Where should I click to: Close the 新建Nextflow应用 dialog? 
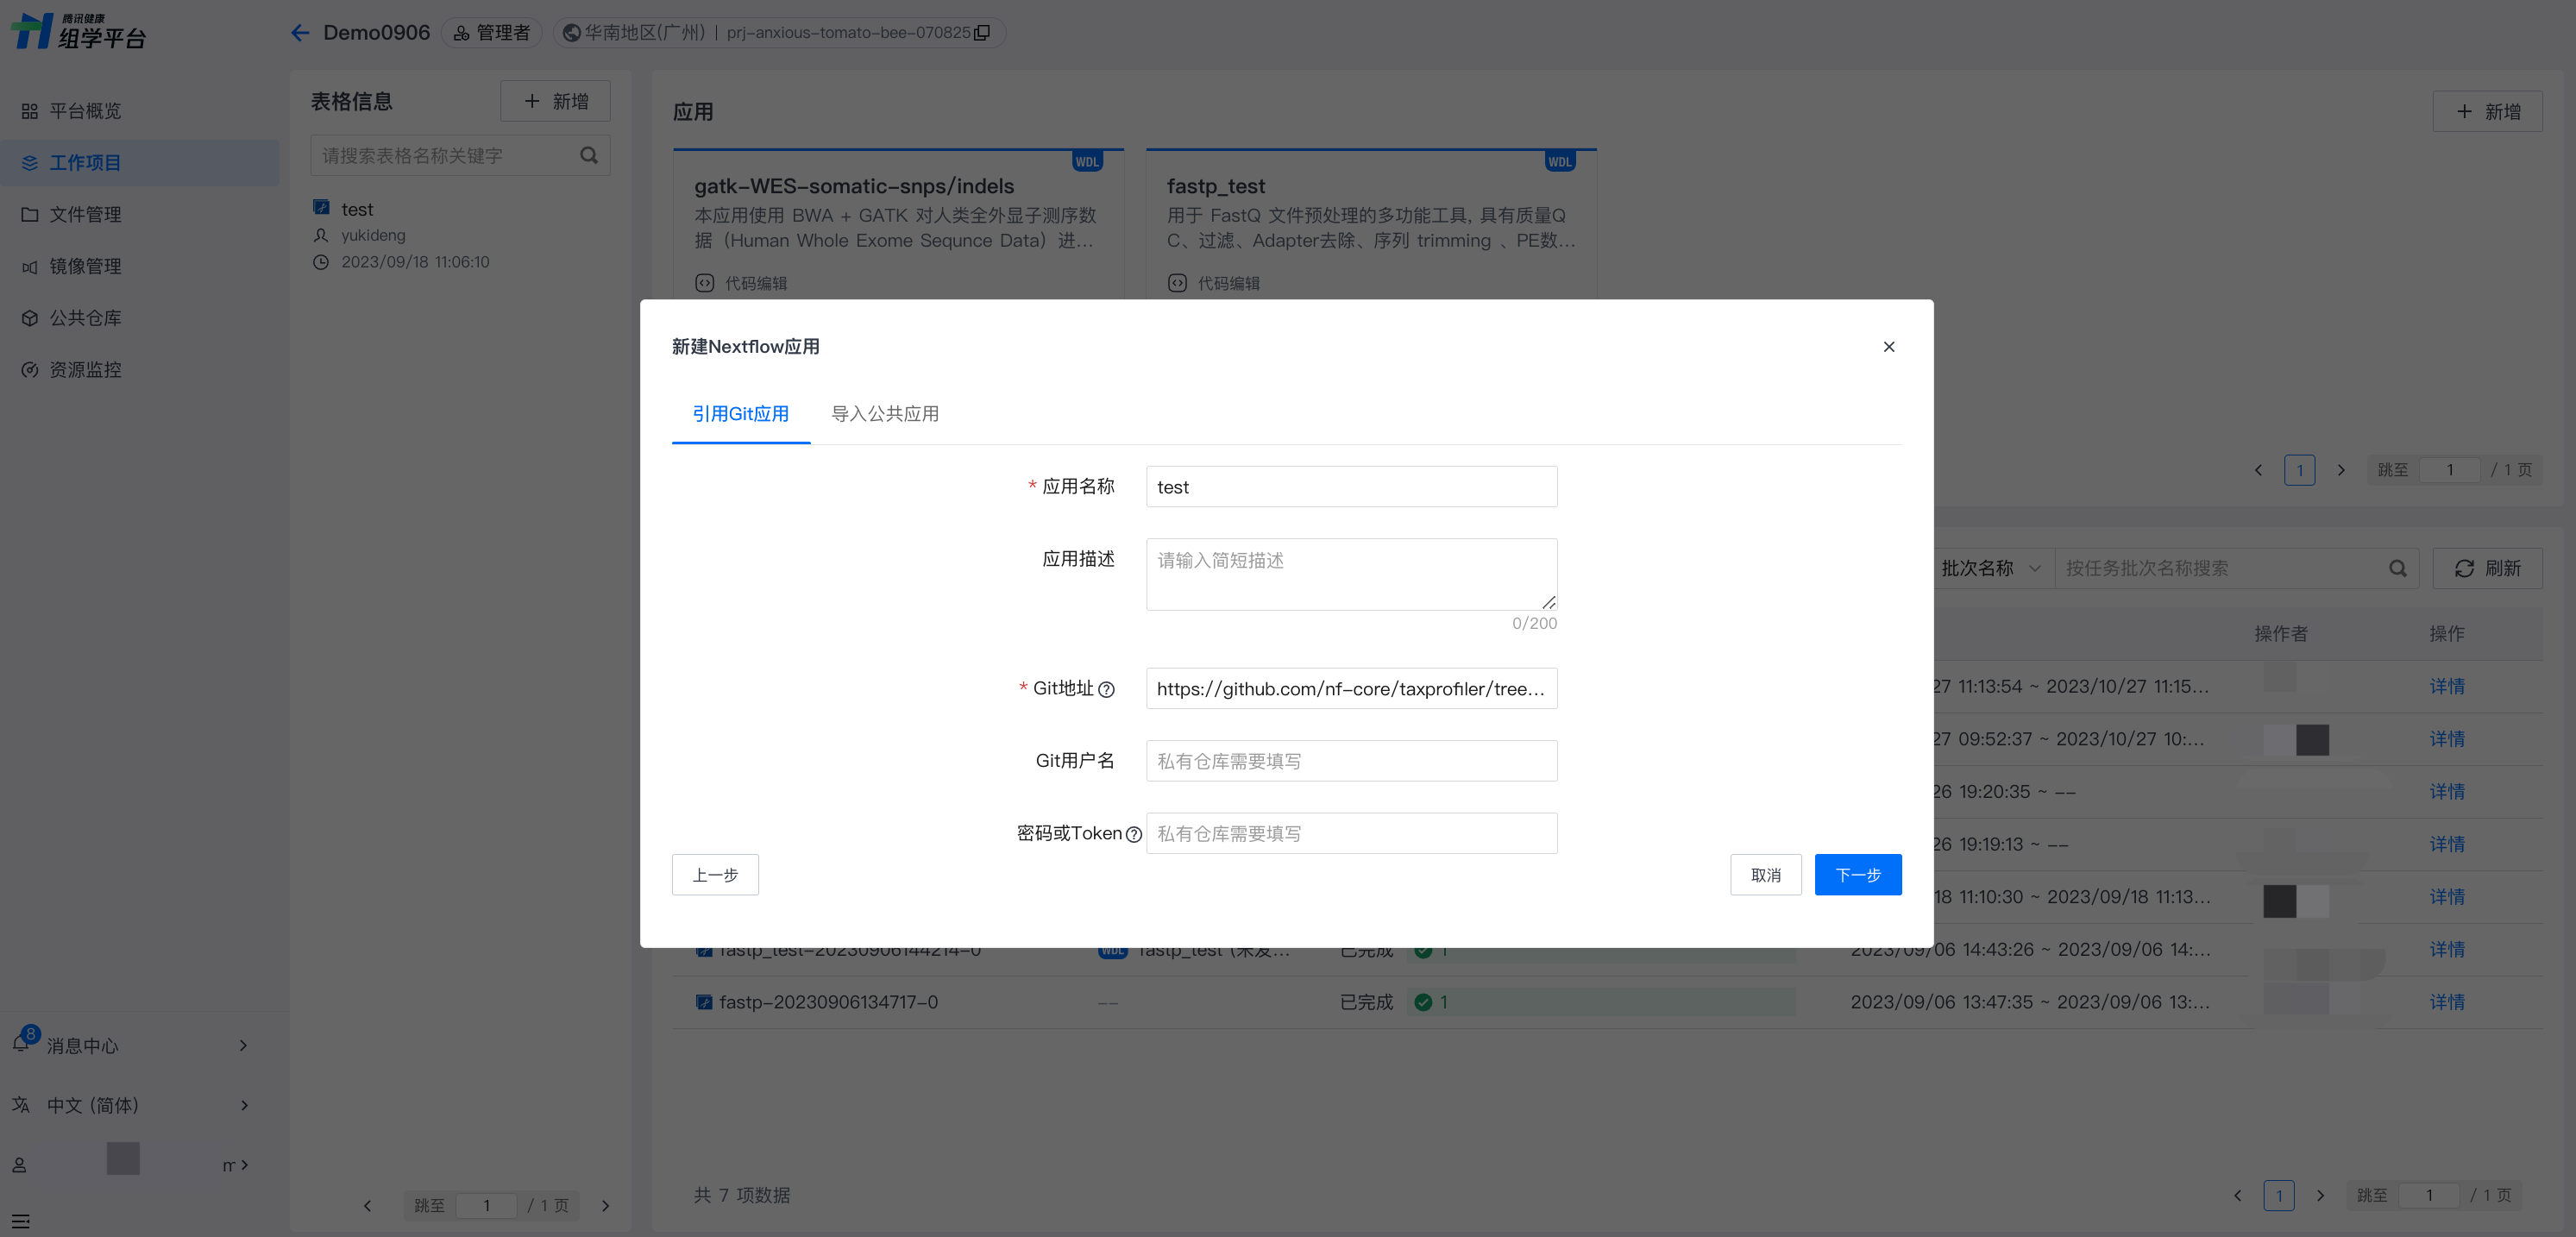[1888, 347]
